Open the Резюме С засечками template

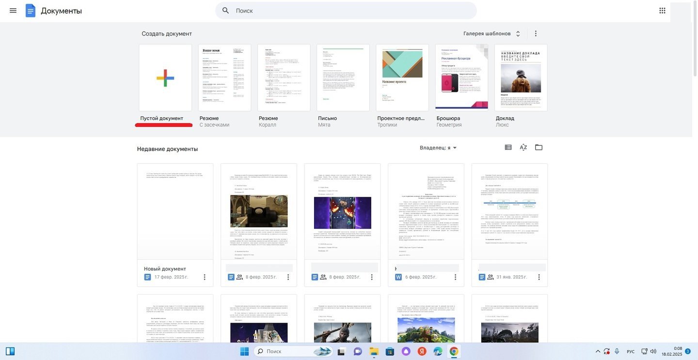(225, 78)
